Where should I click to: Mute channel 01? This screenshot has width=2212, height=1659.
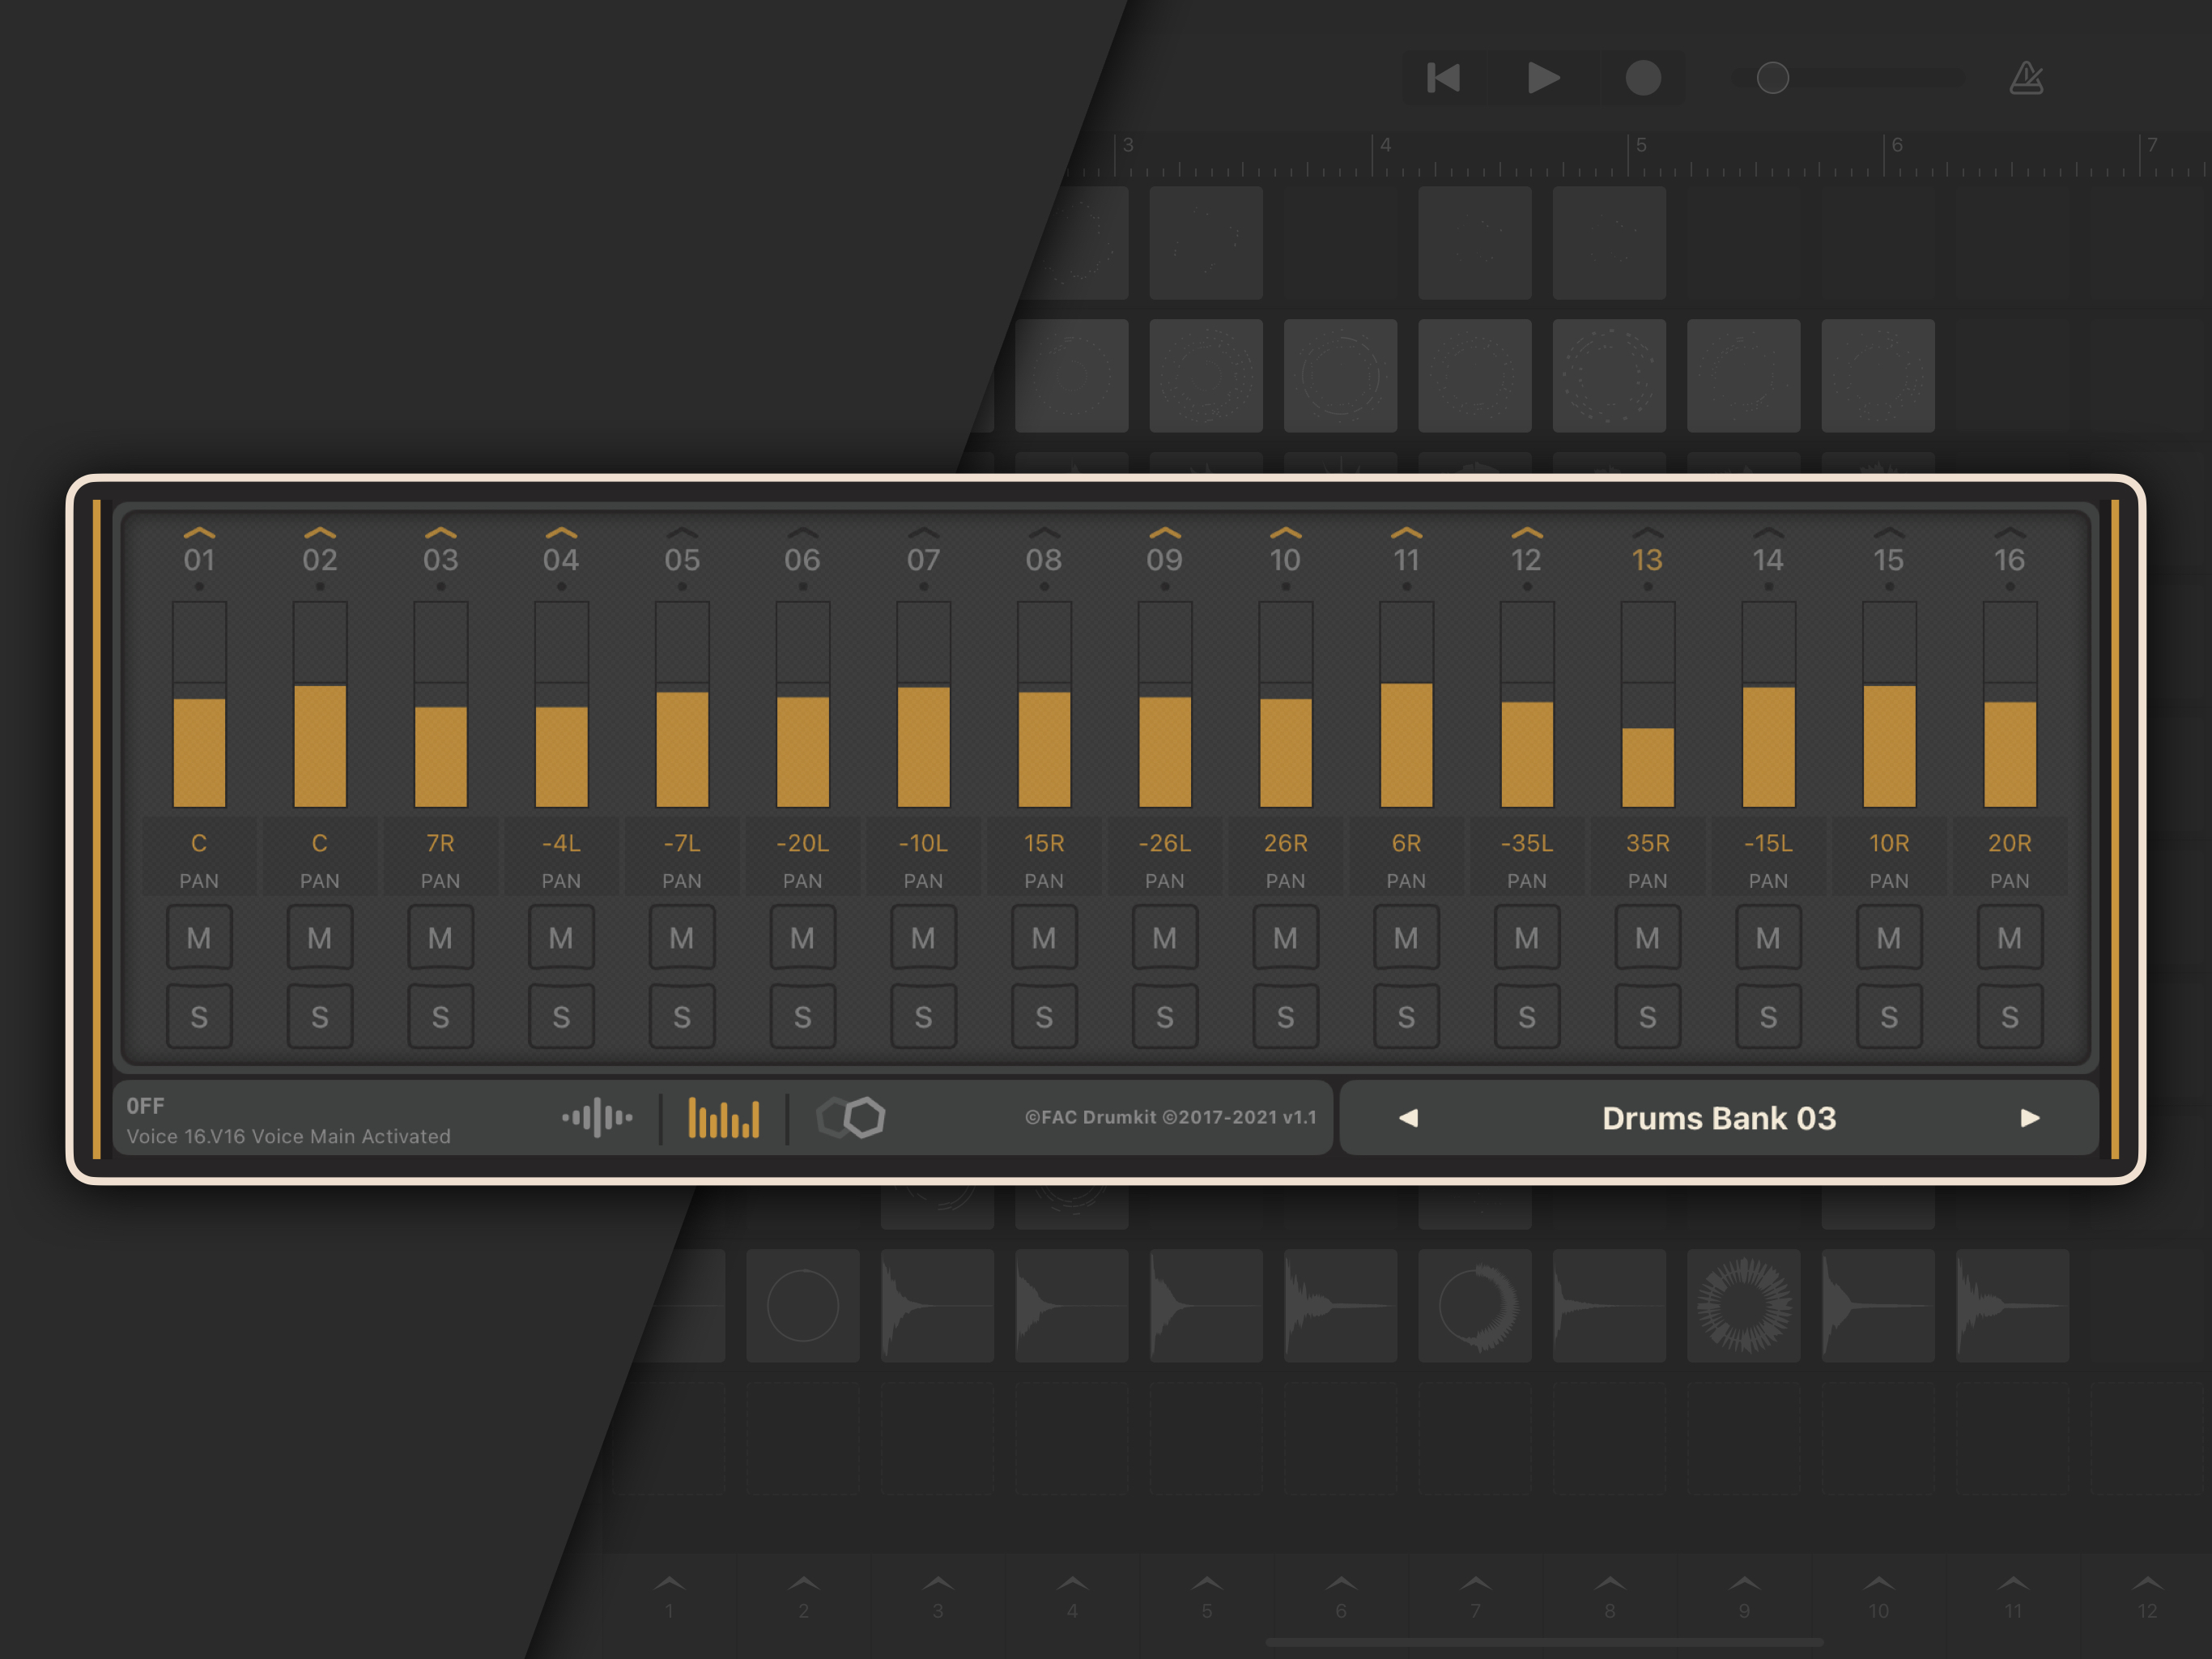pos(199,937)
